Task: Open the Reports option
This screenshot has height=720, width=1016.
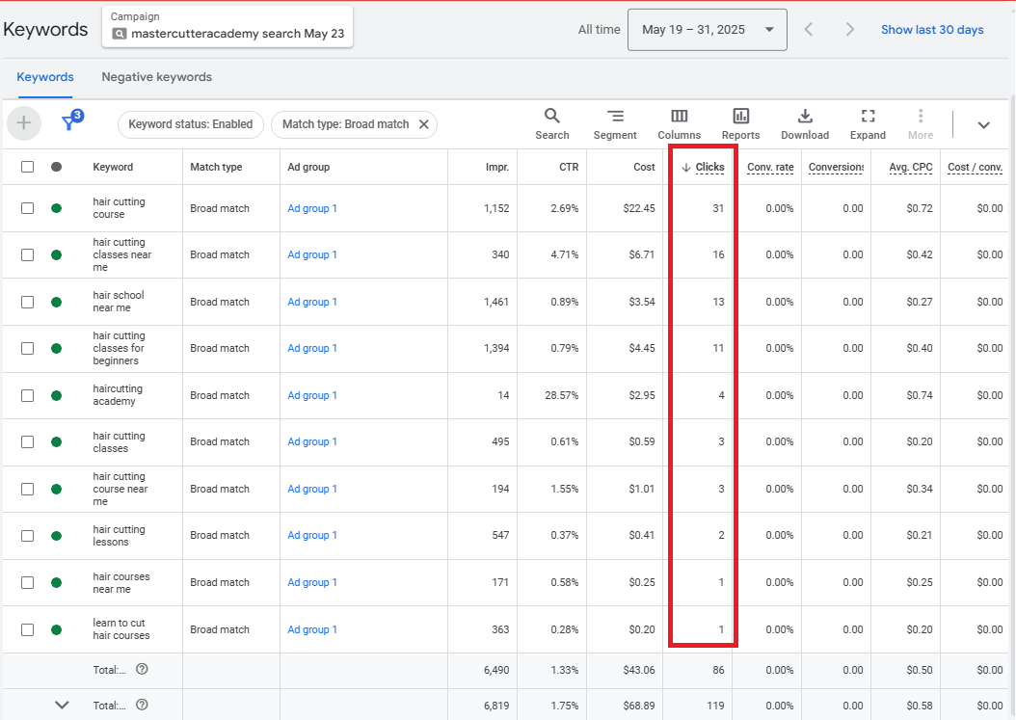Action: [x=740, y=123]
